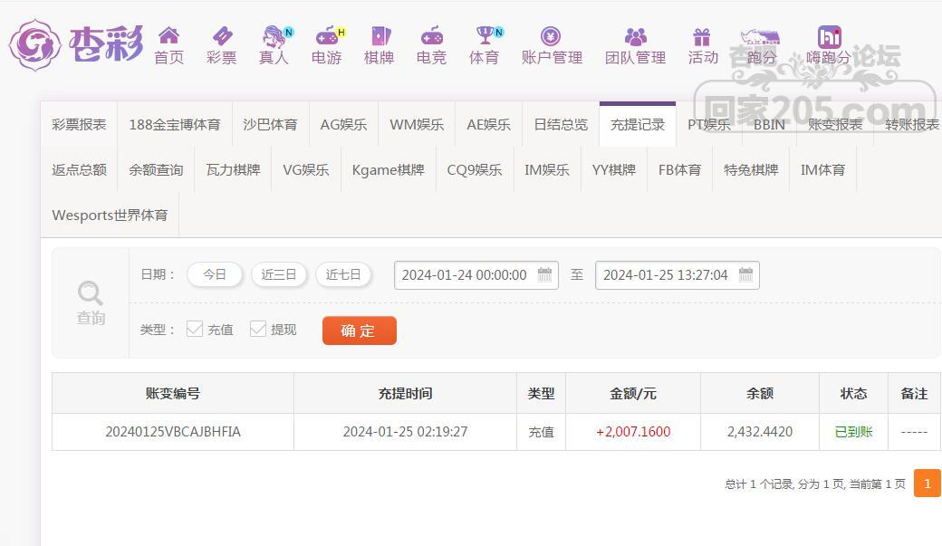Open the activity (活动) gift box icon
The width and height of the screenshot is (942, 546).
[702, 36]
